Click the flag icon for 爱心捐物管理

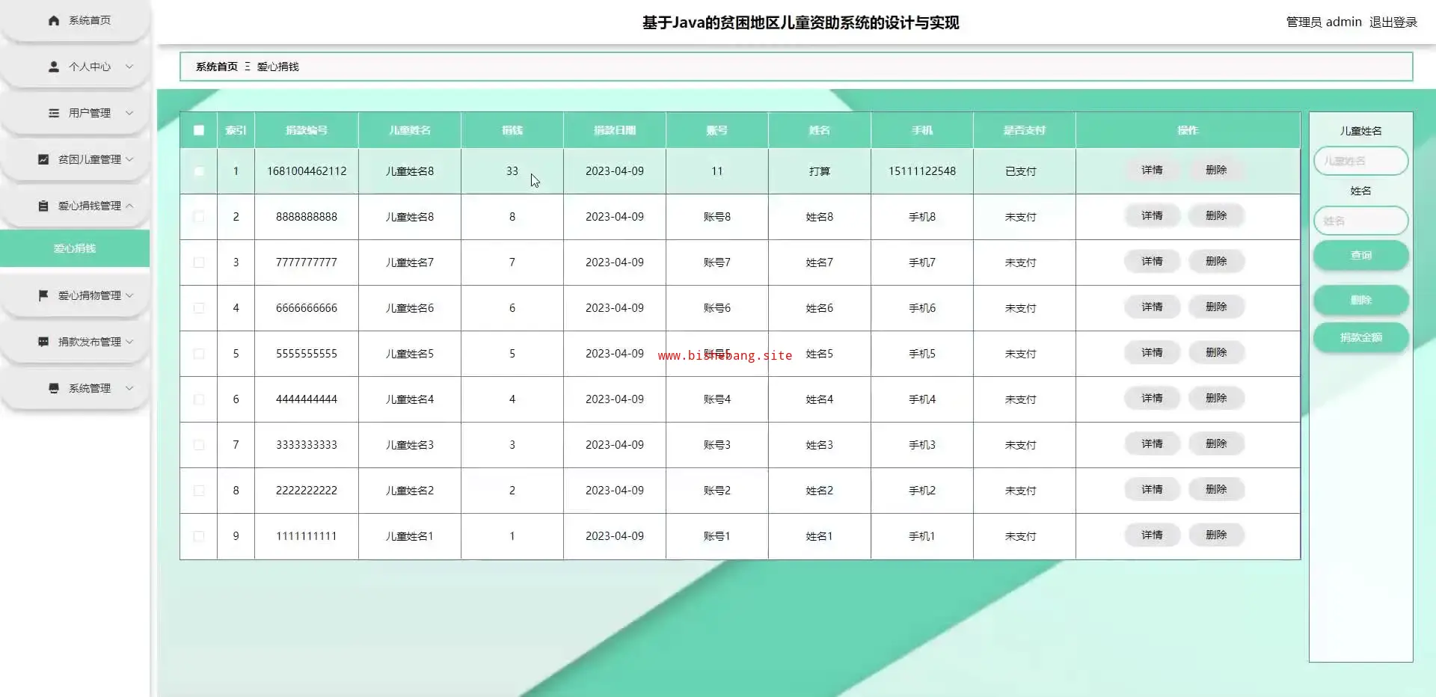tap(43, 295)
